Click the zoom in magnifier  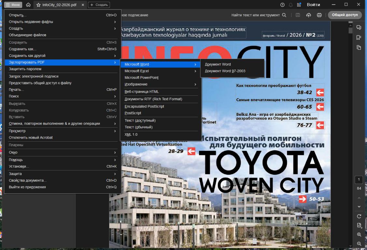click(359, 234)
